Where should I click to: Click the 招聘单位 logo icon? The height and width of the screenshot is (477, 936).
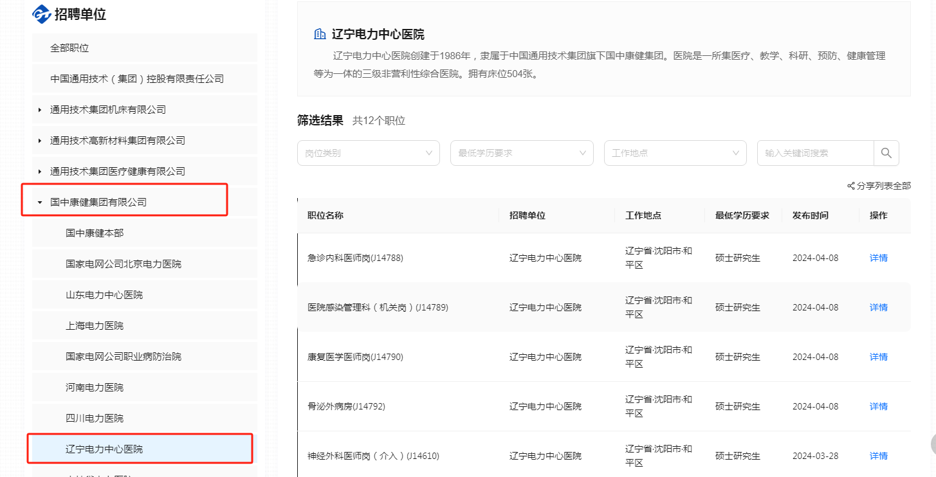point(42,14)
